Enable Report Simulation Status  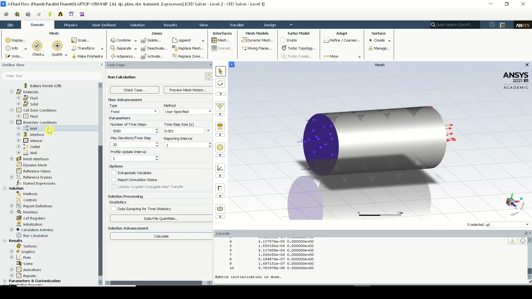114,180
